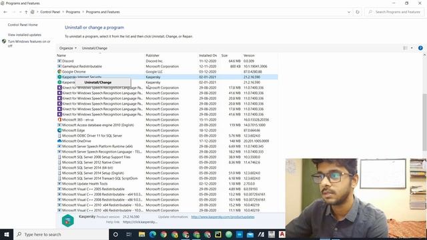Open the kaspersky.com productupdates link
Viewport: 427px width, 240px height.
point(223,217)
